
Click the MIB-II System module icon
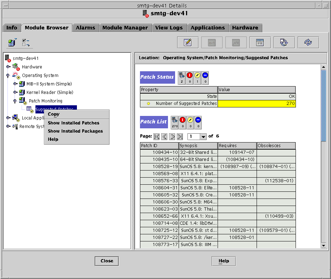point(22,84)
